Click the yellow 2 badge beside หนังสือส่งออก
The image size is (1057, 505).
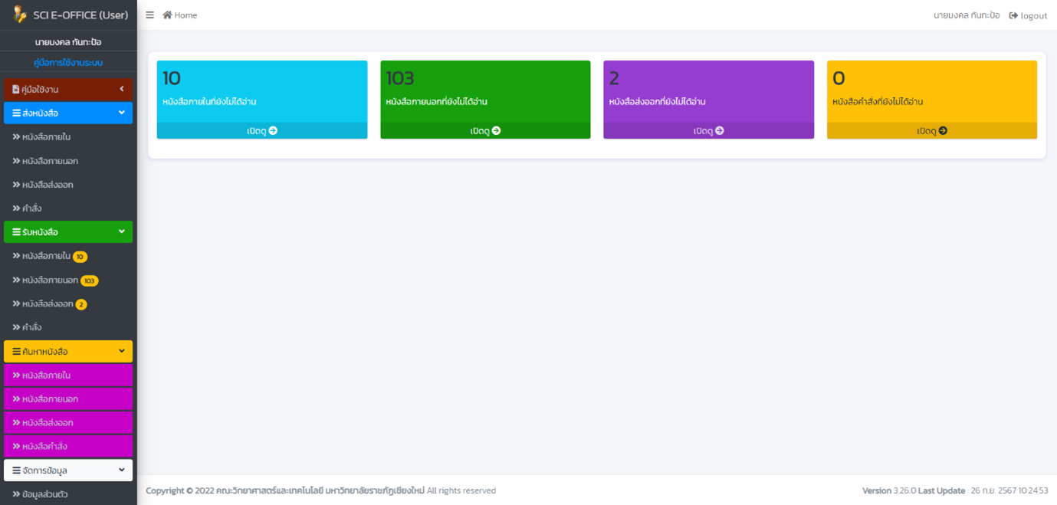[x=81, y=304]
